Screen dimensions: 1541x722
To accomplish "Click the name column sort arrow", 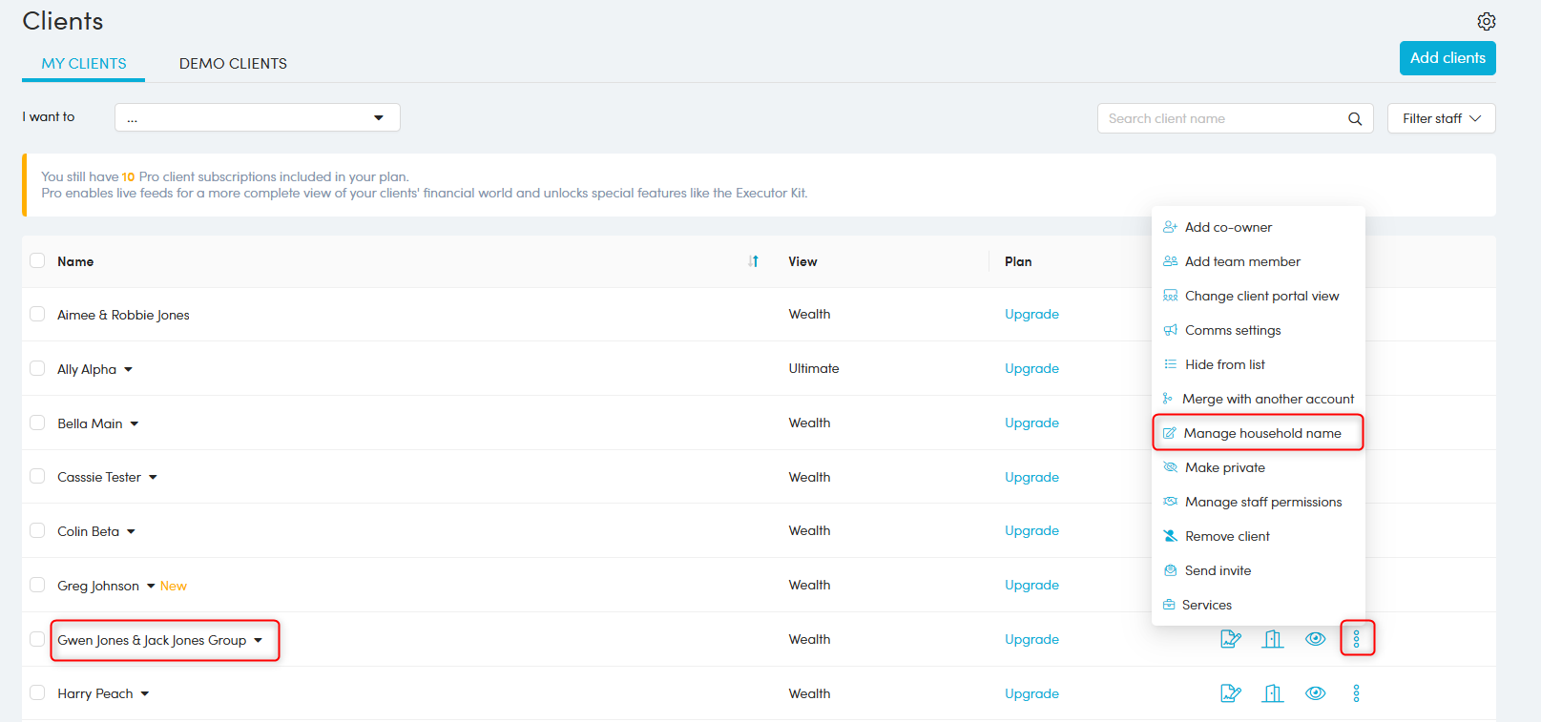I will click(x=754, y=261).
